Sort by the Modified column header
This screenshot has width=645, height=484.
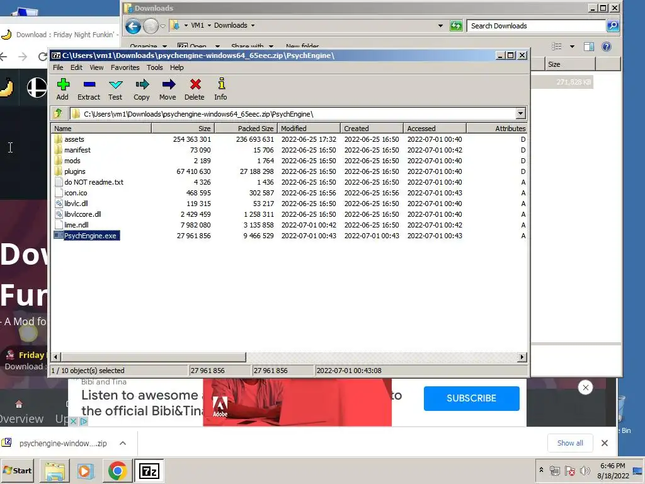coord(309,129)
